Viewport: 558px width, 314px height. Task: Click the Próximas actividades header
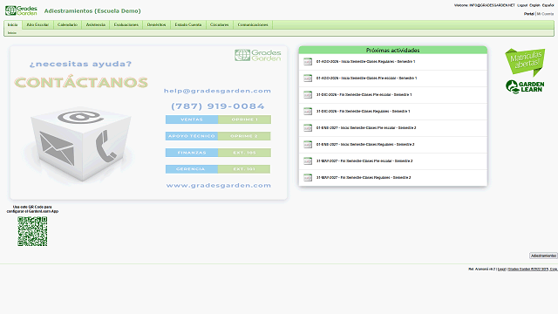tap(393, 51)
